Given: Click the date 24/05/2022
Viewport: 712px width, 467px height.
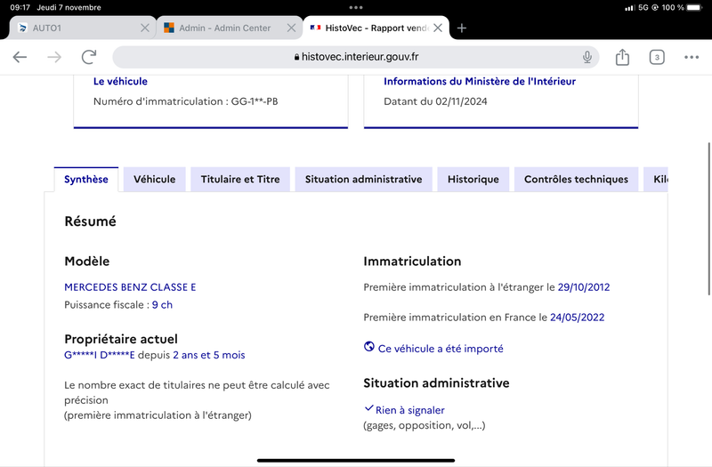Looking at the screenshot, I should pyautogui.click(x=577, y=318).
